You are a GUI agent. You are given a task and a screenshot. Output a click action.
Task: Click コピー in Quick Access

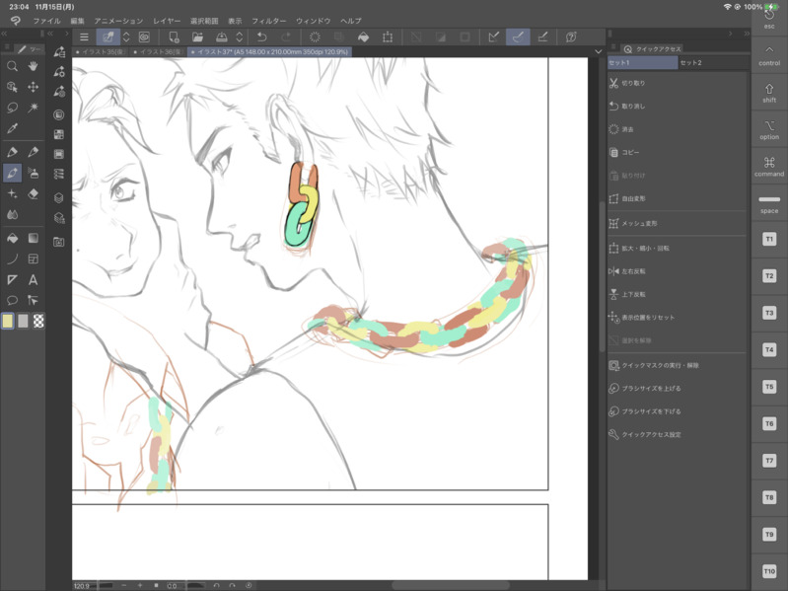(x=677, y=152)
